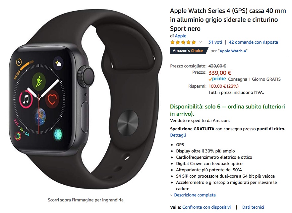Image resolution: width=292 pixels, height=213 pixels.
Task: Click the Prime logo icon
Action: click(x=217, y=79)
